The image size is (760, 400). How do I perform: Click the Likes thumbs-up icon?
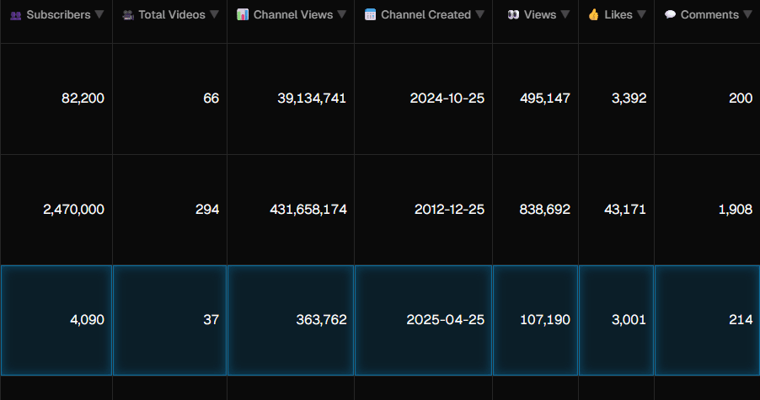594,14
